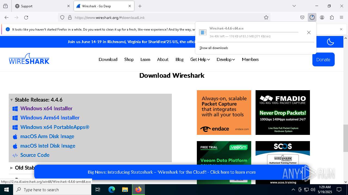This screenshot has width=348, height=195.
Task: Open the About nav item
Action: (163, 59)
